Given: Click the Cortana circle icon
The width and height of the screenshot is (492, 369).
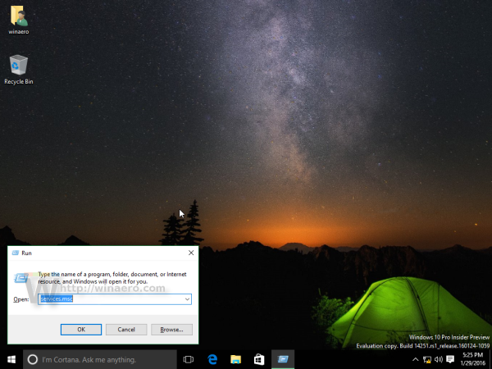Looking at the screenshot, I should (x=32, y=360).
